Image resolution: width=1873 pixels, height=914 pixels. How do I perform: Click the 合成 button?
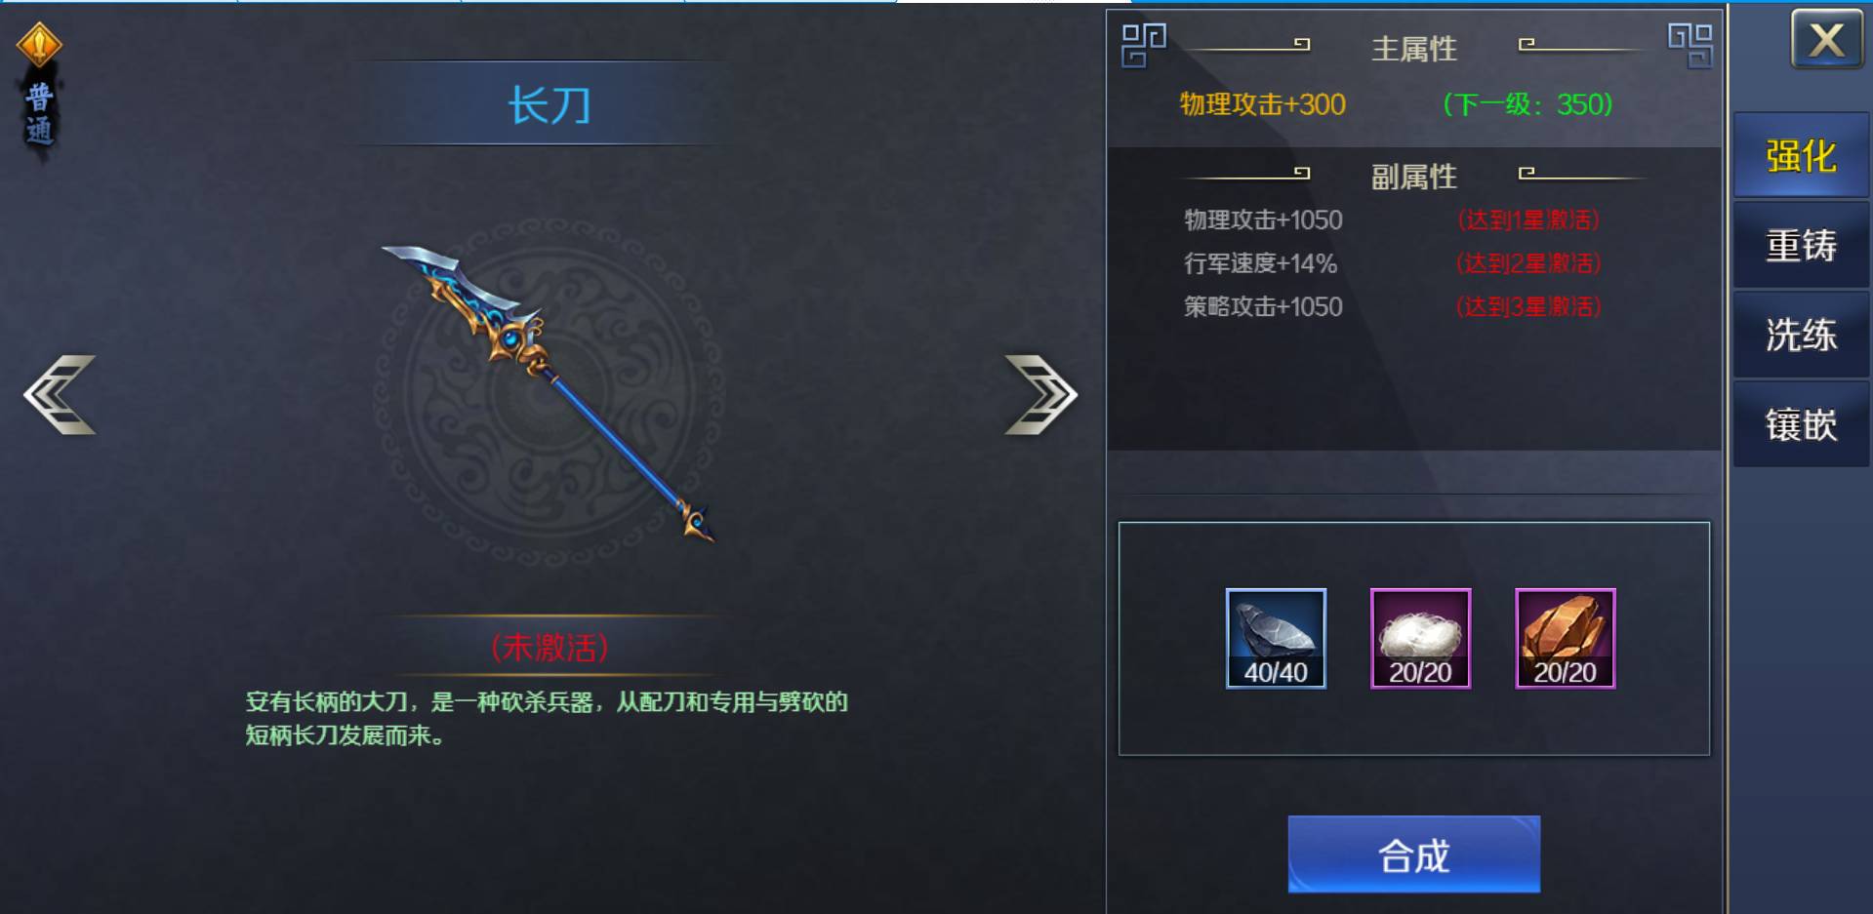pyautogui.click(x=1414, y=854)
